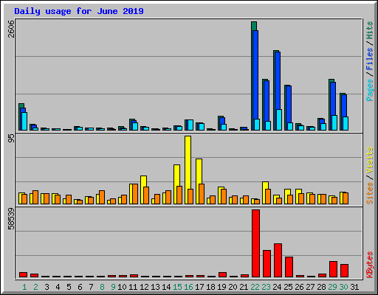Click the tallest yellow visits bar for day 16

188,162
